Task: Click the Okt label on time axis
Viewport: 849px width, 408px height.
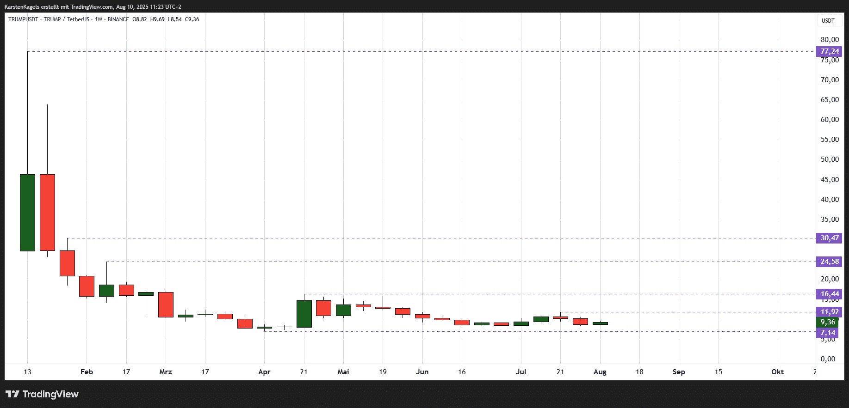Action: pyautogui.click(x=777, y=372)
